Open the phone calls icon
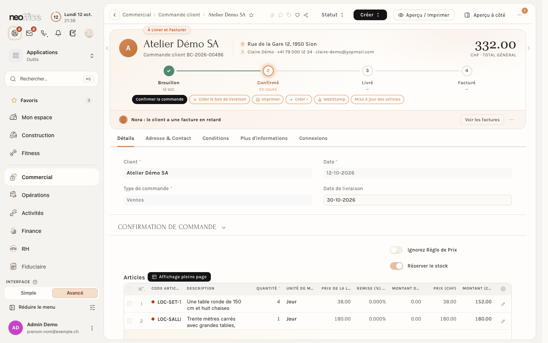Image resolution: width=548 pixels, height=343 pixels. coord(44,34)
